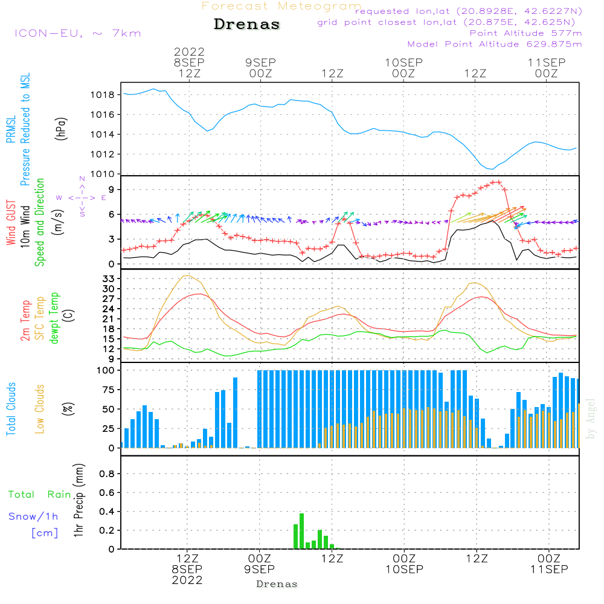Viewport: 604px width, 604px height.
Task: Click the '2m Temp' legend label
Action: click(x=25, y=321)
